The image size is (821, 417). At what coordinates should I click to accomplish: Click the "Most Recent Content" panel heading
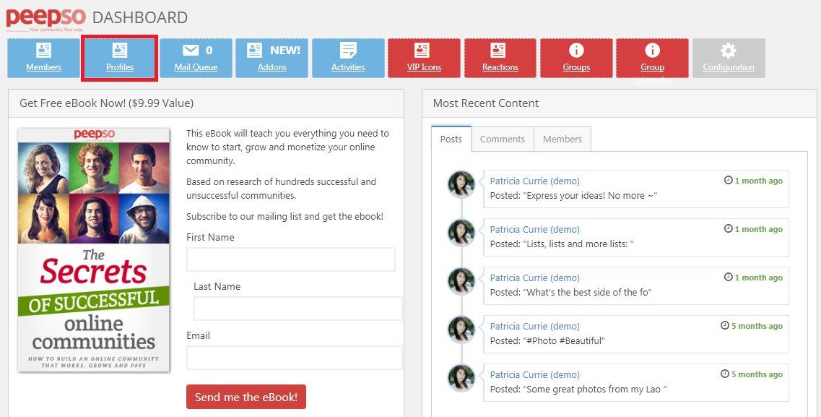(x=486, y=103)
